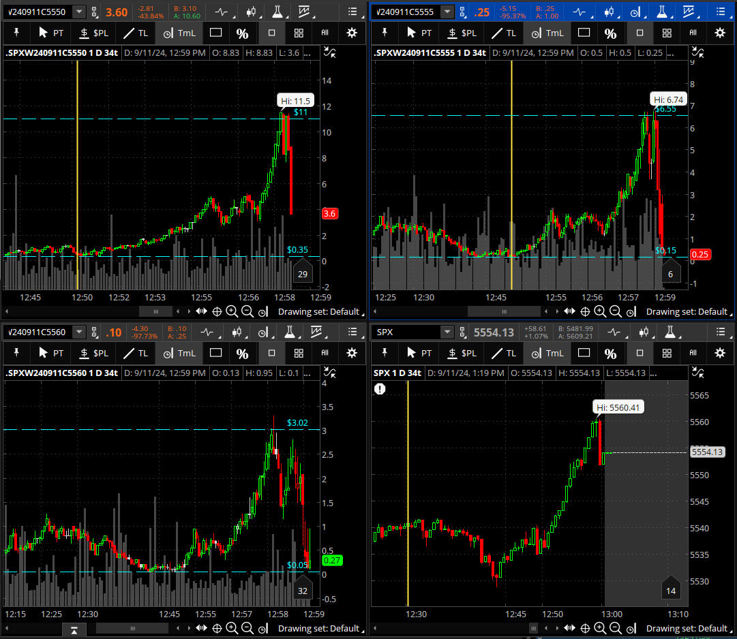This screenshot has width=737, height=639.
Task: Open the Studies flask icon in top-left chart
Action: [x=276, y=12]
